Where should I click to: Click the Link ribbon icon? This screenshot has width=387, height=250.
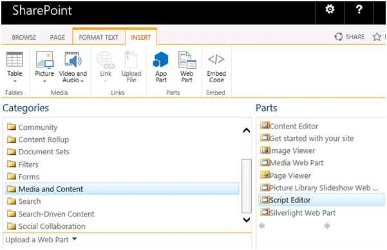[106, 60]
